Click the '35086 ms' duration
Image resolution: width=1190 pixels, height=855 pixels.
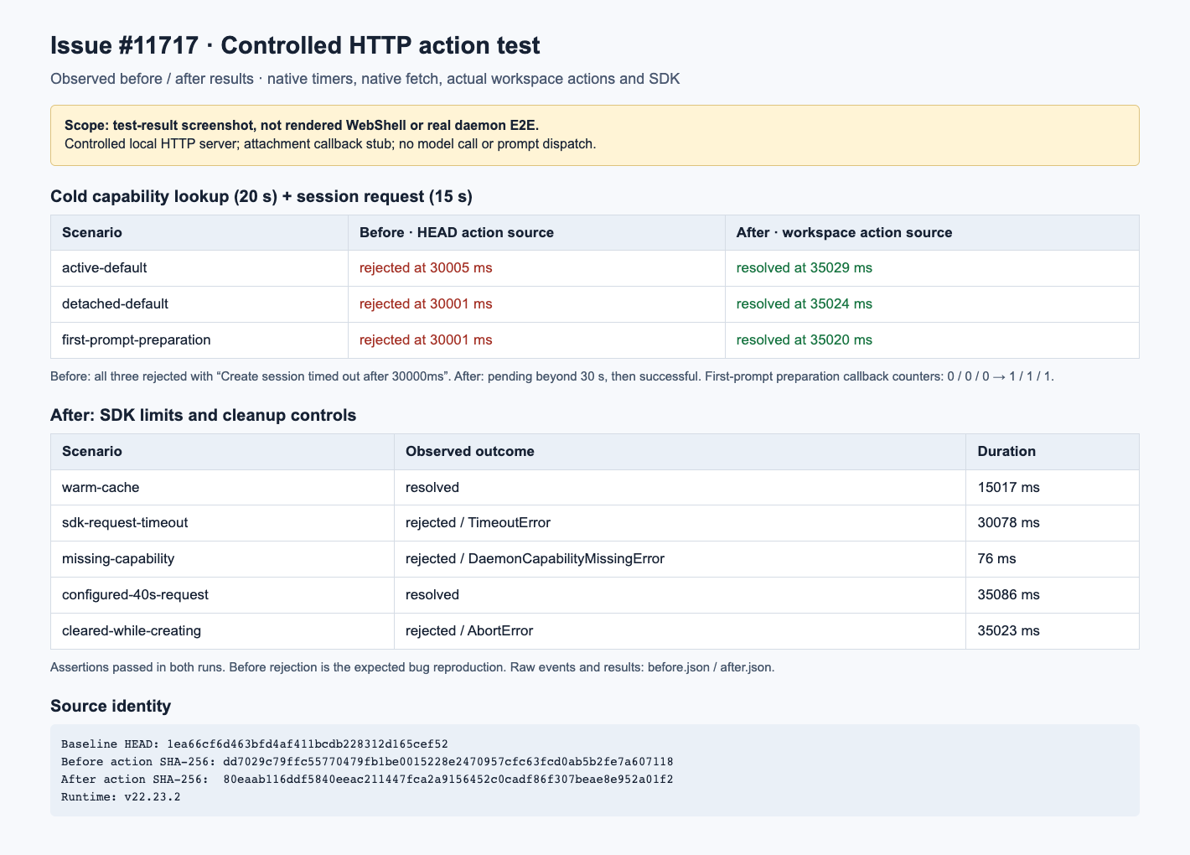[1009, 594]
